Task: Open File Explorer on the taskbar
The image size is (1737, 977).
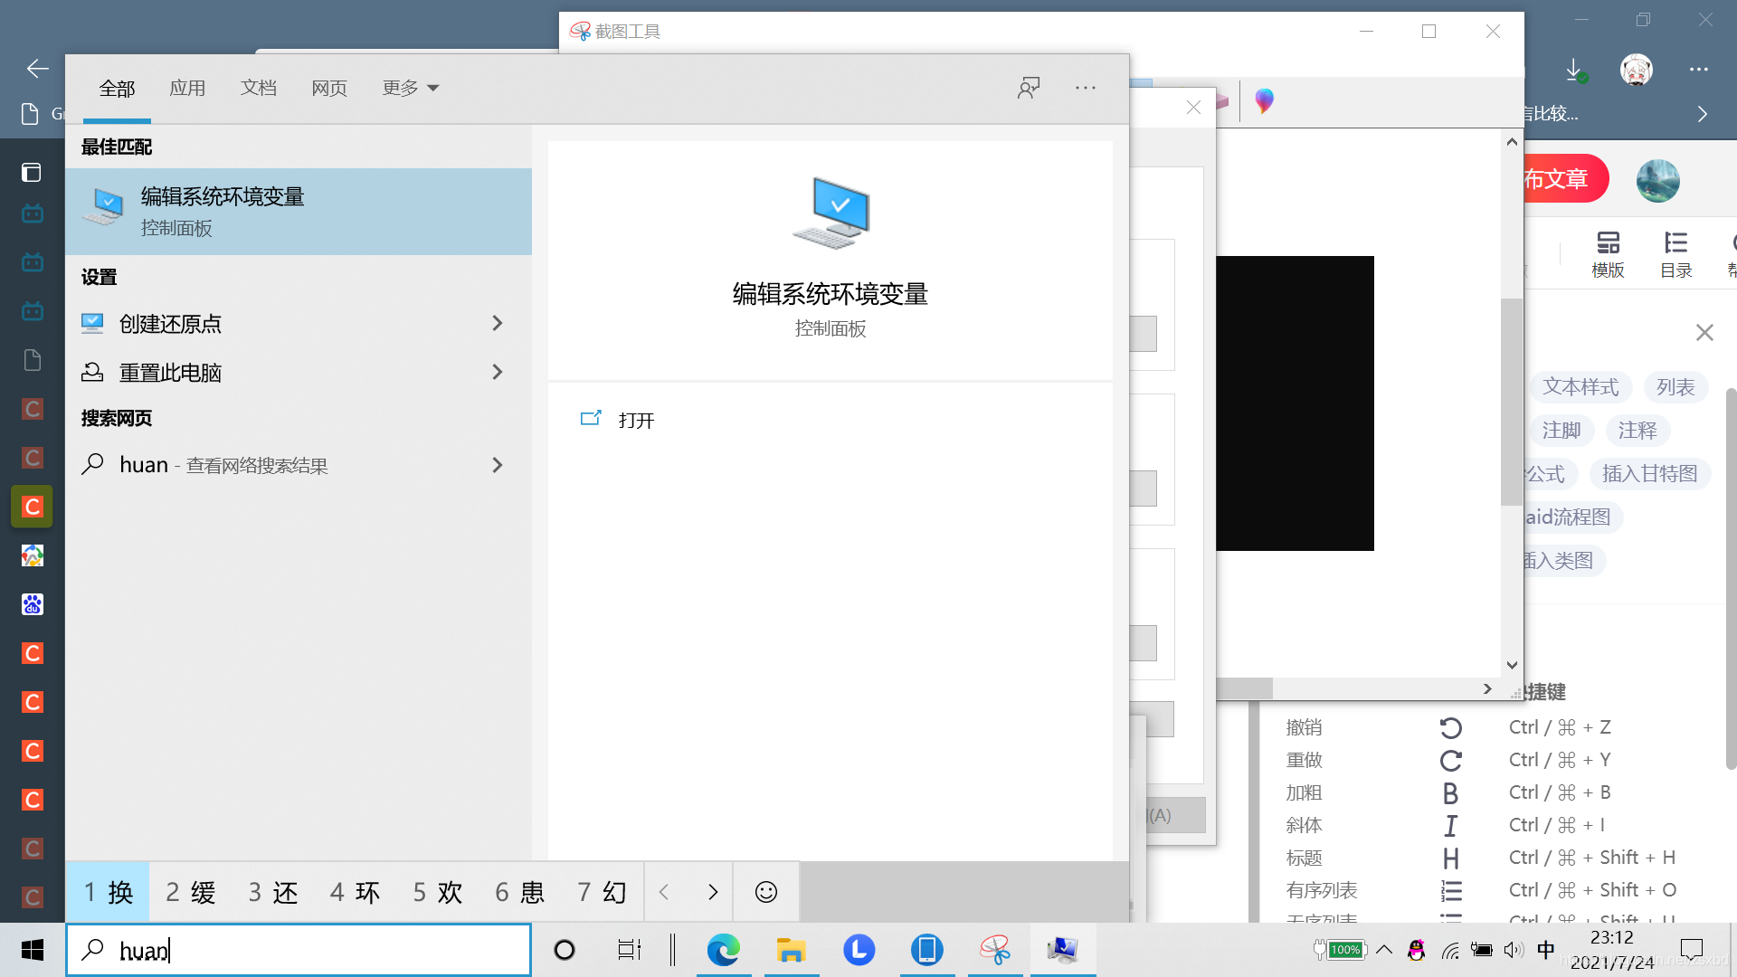Action: [x=791, y=950]
